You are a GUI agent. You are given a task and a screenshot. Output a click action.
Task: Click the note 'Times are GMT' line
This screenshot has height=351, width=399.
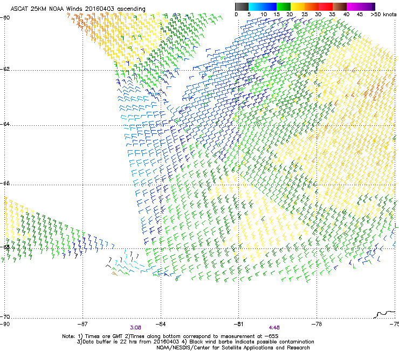coord(170,336)
